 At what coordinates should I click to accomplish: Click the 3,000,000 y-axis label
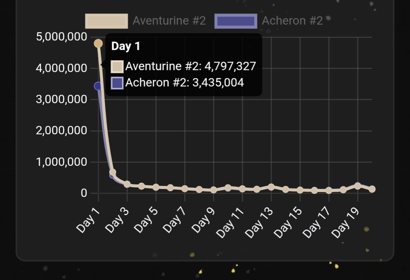click(x=62, y=99)
